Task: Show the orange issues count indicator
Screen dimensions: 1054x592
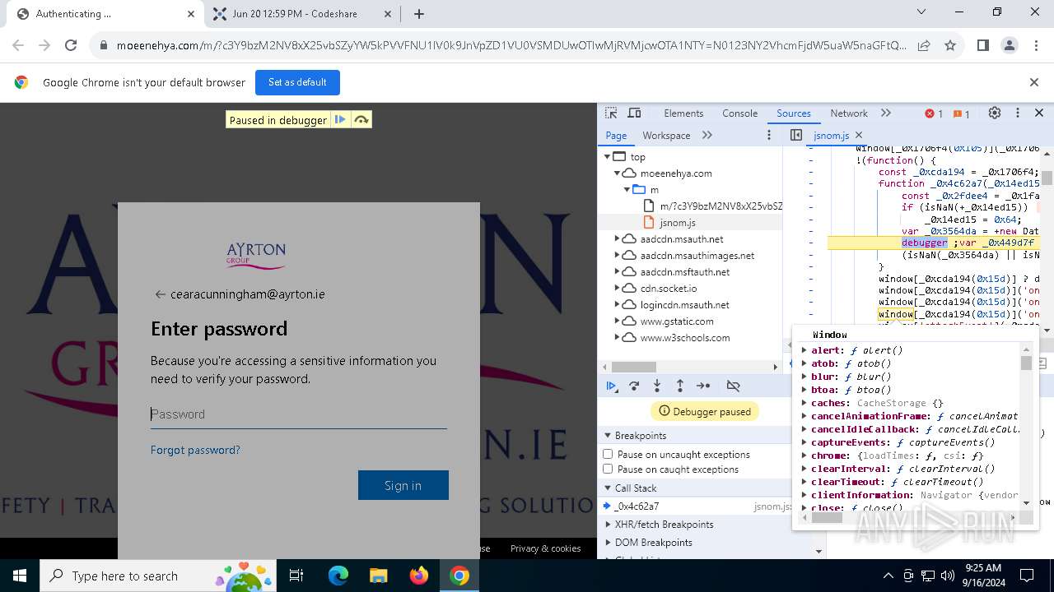Action: click(x=961, y=113)
